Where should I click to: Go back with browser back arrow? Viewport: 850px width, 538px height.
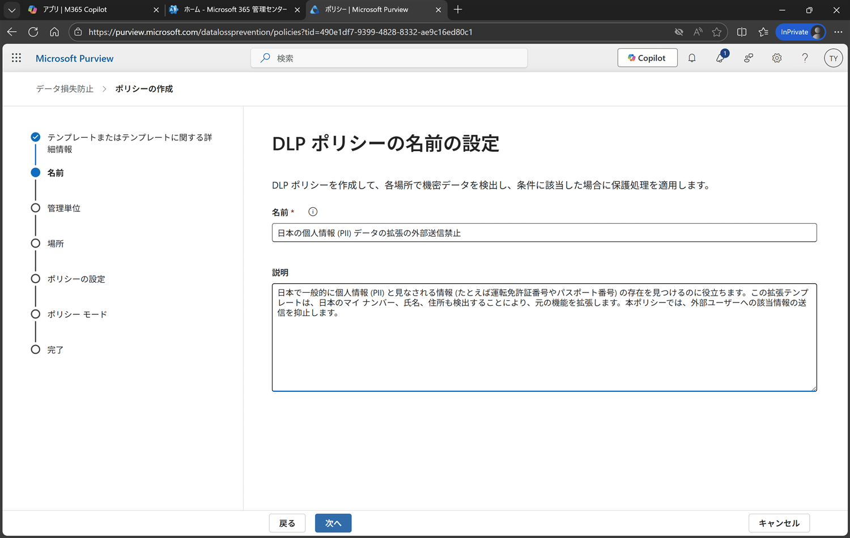coord(12,32)
